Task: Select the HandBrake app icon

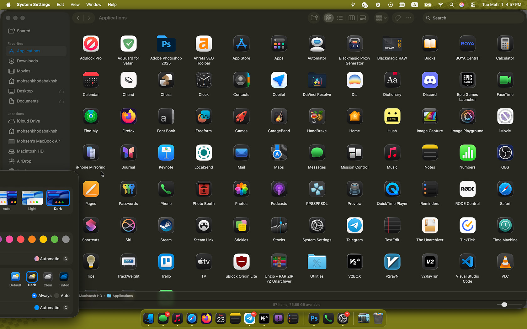Action: point(317,117)
